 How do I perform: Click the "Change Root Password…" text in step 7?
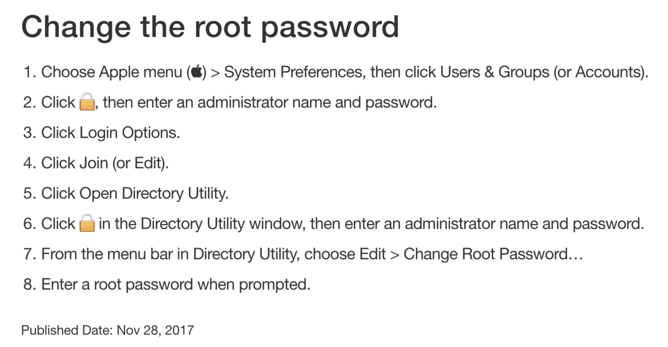[x=493, y=255]
